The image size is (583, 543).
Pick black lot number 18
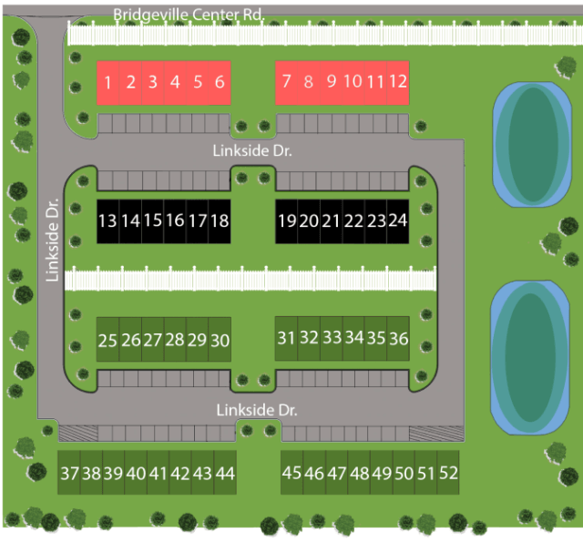(x=220, y=220)
